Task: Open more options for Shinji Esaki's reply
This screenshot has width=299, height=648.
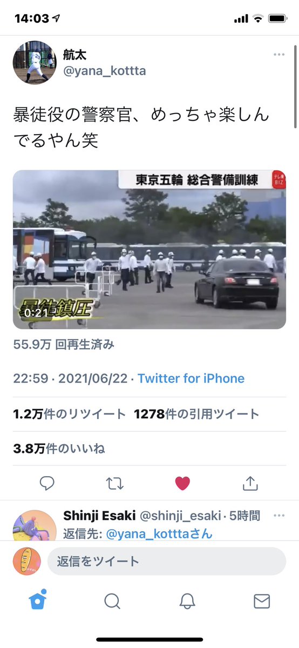Action: pyautogui.click(x=279, y=516)
